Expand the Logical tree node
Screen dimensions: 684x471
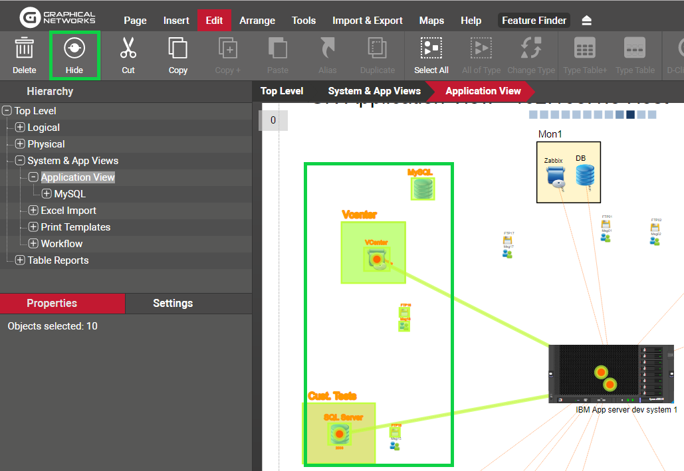(20, 128)
